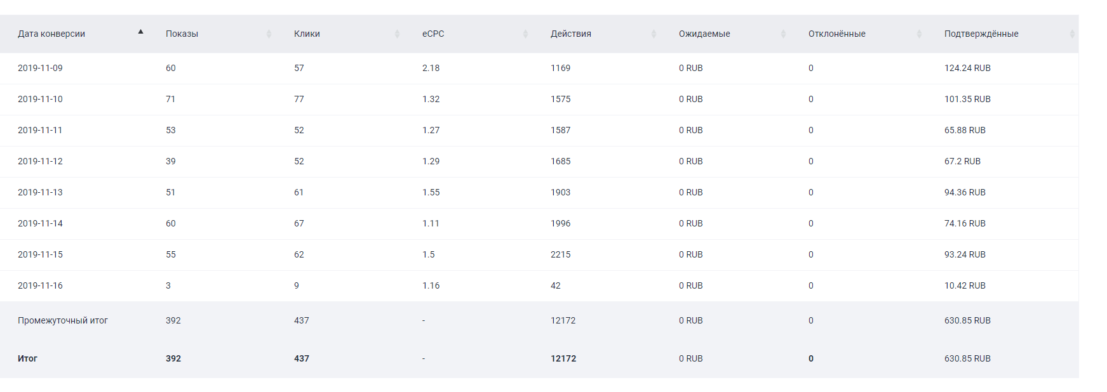This screenshot has width=1107, height=392.
Task: Click the eCPC column header text
Action: coord(433,34)
